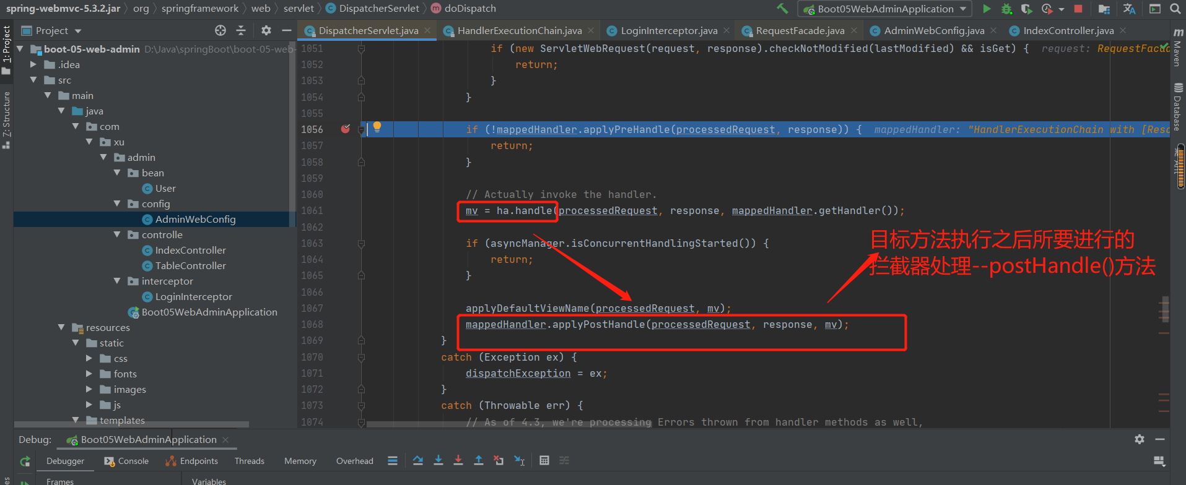
Task: Open the run configuration dropdown Boot05WebAdminApplication
Action: 885,9
